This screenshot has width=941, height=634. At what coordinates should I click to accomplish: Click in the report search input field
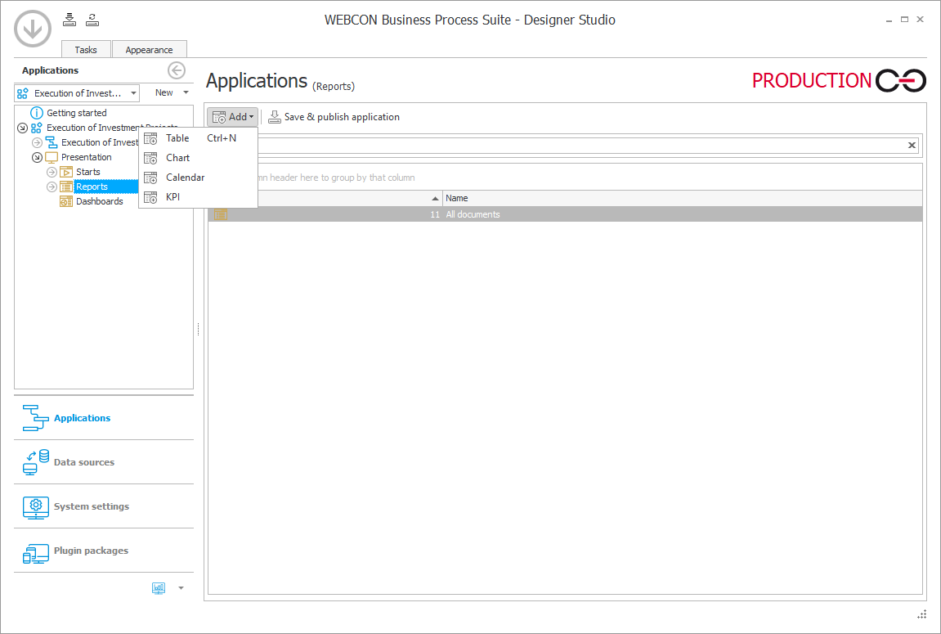tap(581, 146)
